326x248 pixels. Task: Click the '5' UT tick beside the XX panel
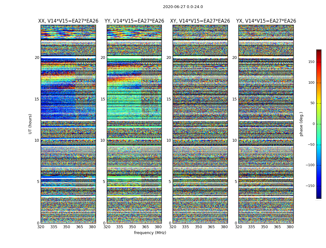coord(38,182)
